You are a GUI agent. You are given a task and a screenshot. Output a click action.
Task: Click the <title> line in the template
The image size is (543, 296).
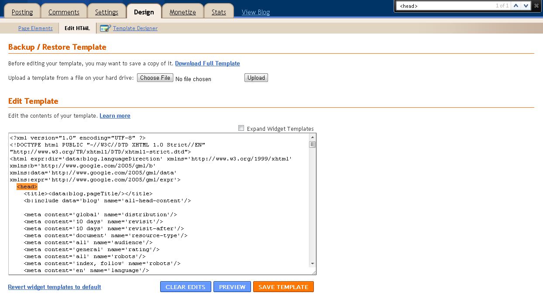pyautogui.click(x=88, y=194)
